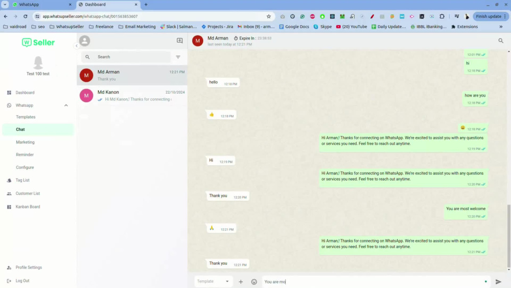Image resolution: width=511 pixels, height=288 pixels.
Task: Open Configure settings
Action: (x=25, y=167)
